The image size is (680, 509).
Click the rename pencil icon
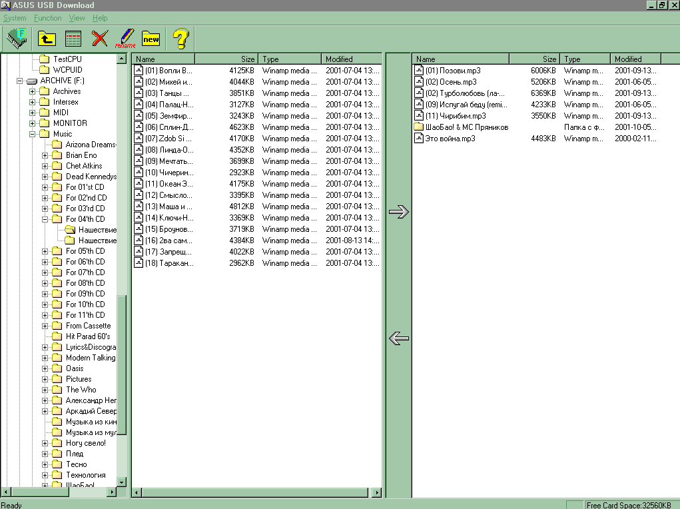(x=125, y=39)
